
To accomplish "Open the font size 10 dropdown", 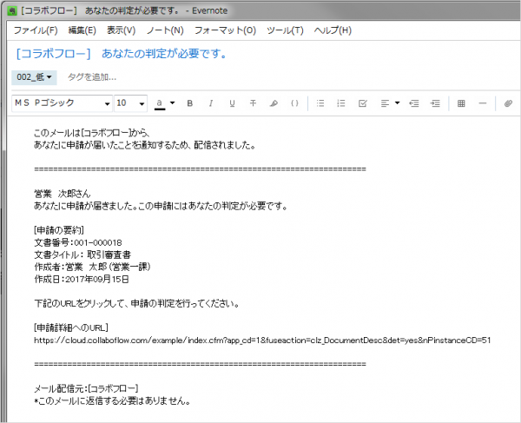I will [130, 103].
